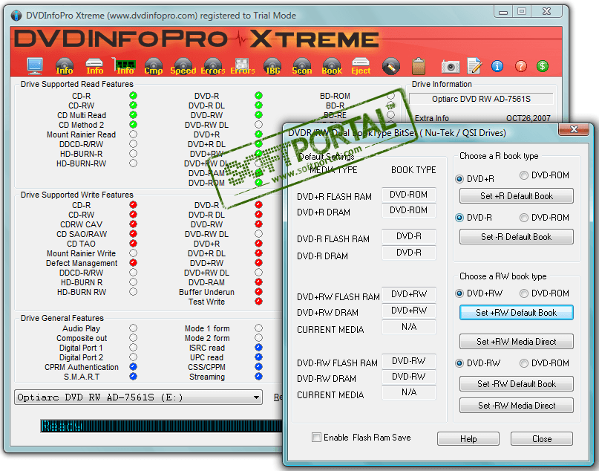Launch the Cmp disc compare tool
Screen dimensions: 599x471
[154, 66]
